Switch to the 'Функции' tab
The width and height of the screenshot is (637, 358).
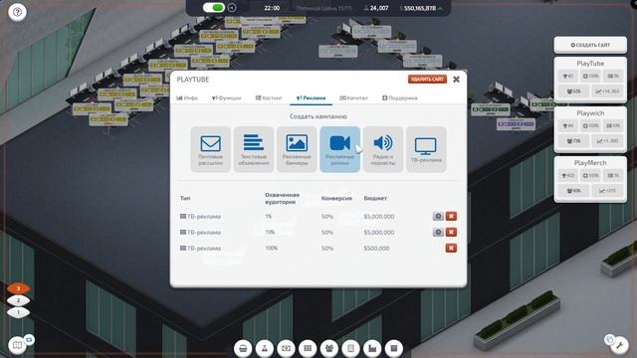pos(226,98)
